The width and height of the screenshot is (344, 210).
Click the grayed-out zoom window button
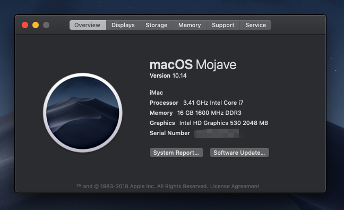click(46, 25)
